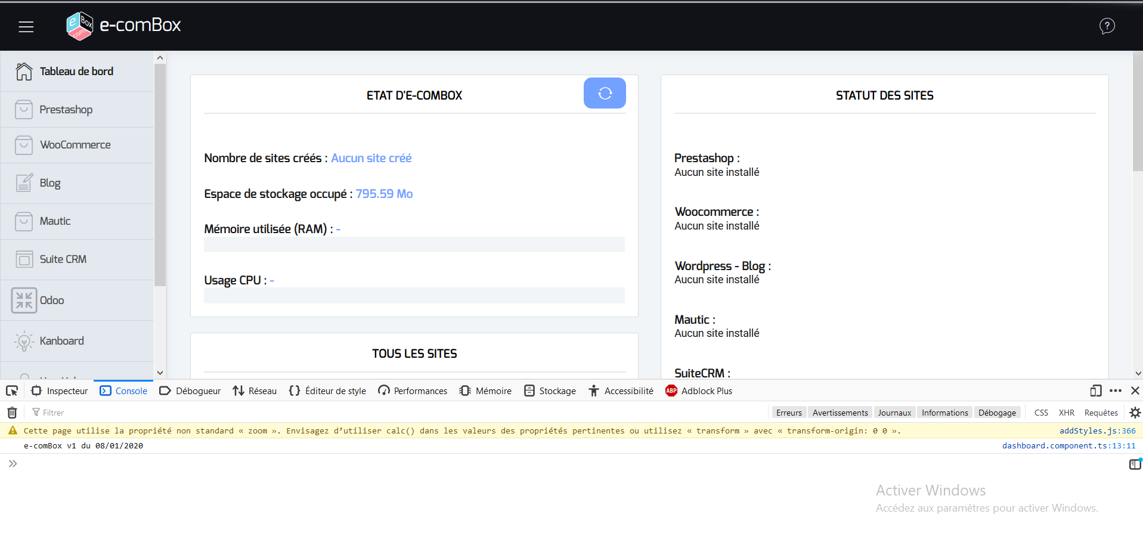Open the hamburger sidebar menu
The image size is (1143, 542).
coord(26,26)
